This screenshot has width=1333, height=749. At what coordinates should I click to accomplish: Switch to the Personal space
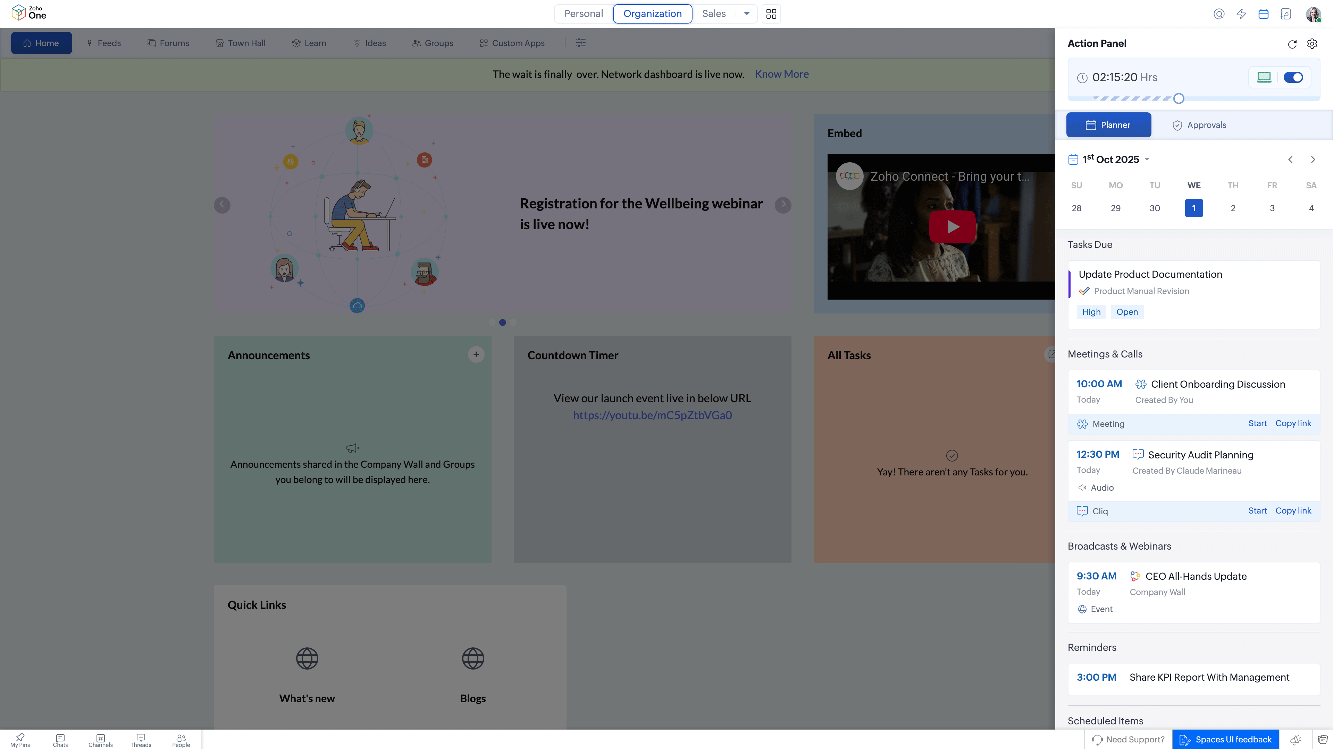[583, 14]
